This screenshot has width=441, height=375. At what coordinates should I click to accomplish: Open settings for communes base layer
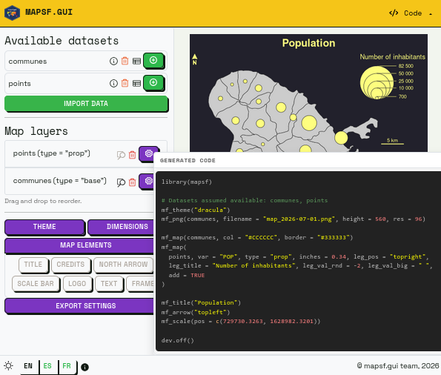click(x=147, y=181)
